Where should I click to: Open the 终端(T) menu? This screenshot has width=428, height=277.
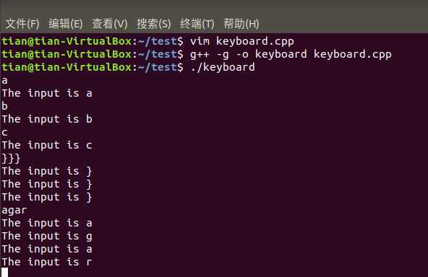click(x=197, y=24)
